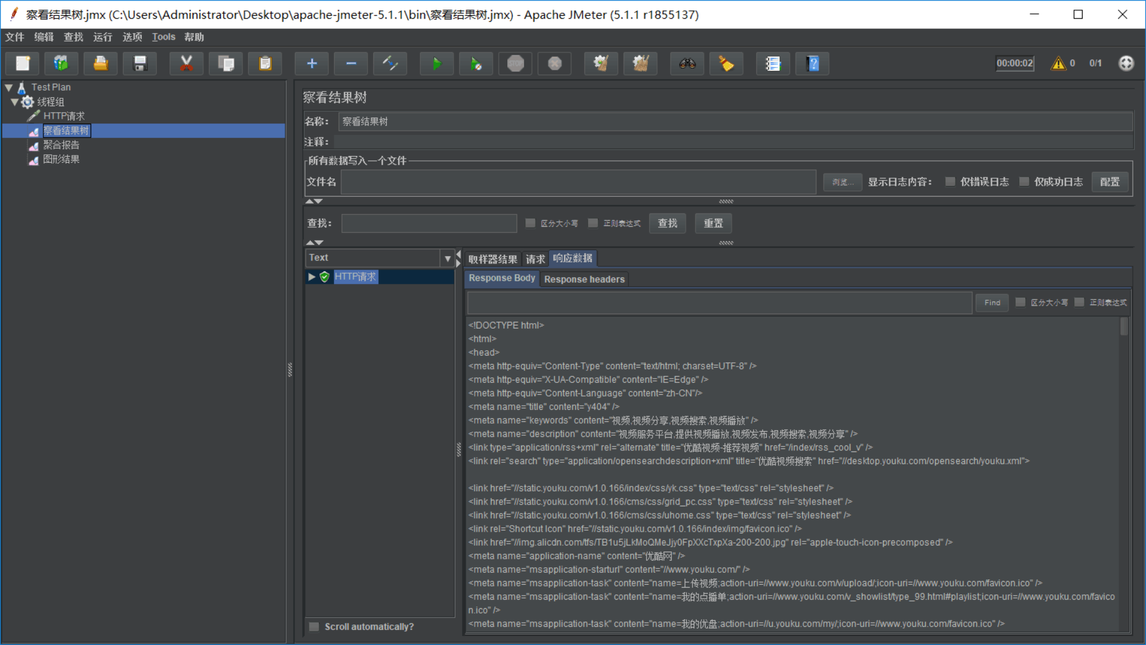This screenshot has height=645, width=1146.
Task: Click the New test plan toolbar icon
Action: [x=23, y=63]
